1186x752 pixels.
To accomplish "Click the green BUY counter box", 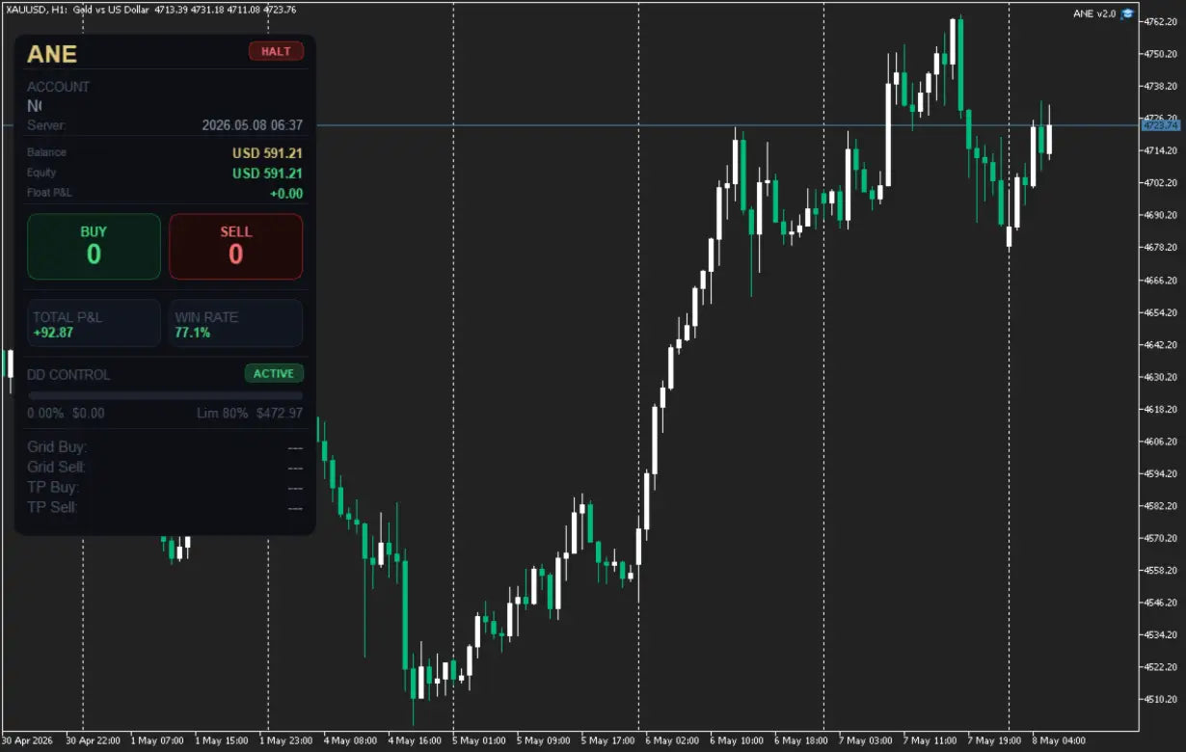I will [x=94, y=247].
